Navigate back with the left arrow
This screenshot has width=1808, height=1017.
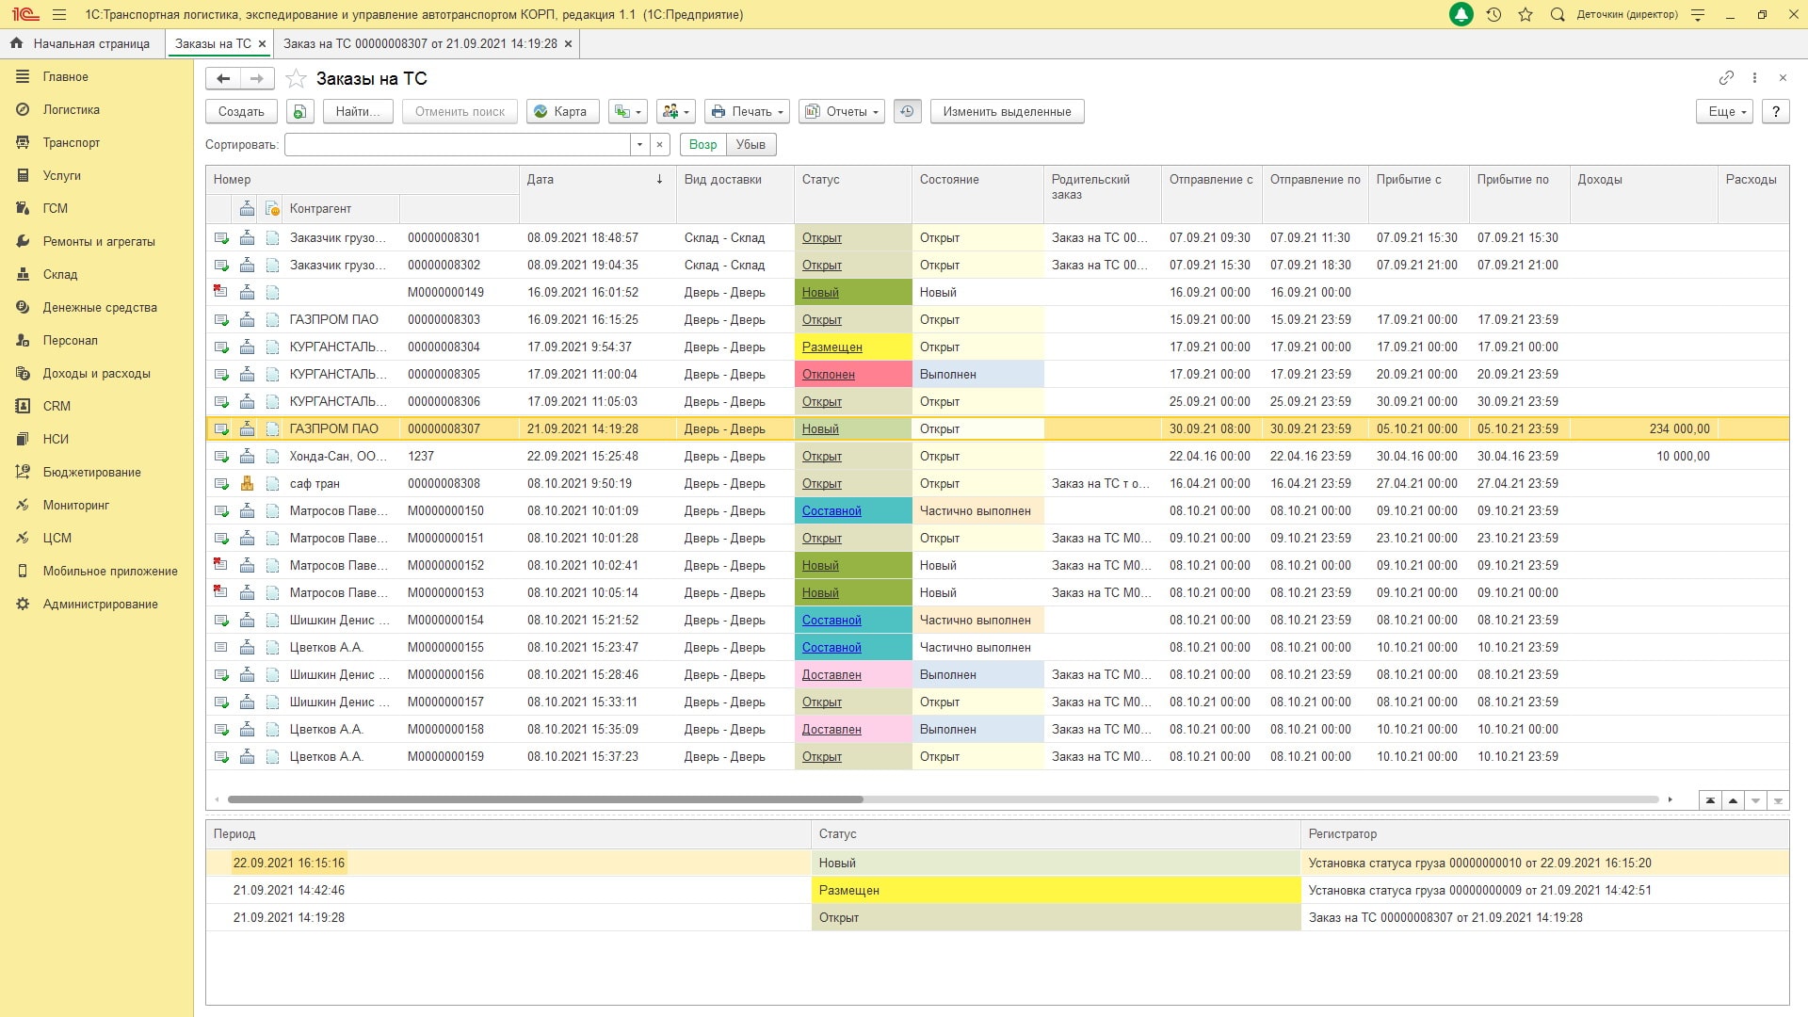223,79
